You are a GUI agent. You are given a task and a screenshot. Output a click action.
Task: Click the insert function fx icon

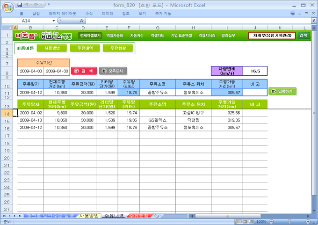pos(82,21)
